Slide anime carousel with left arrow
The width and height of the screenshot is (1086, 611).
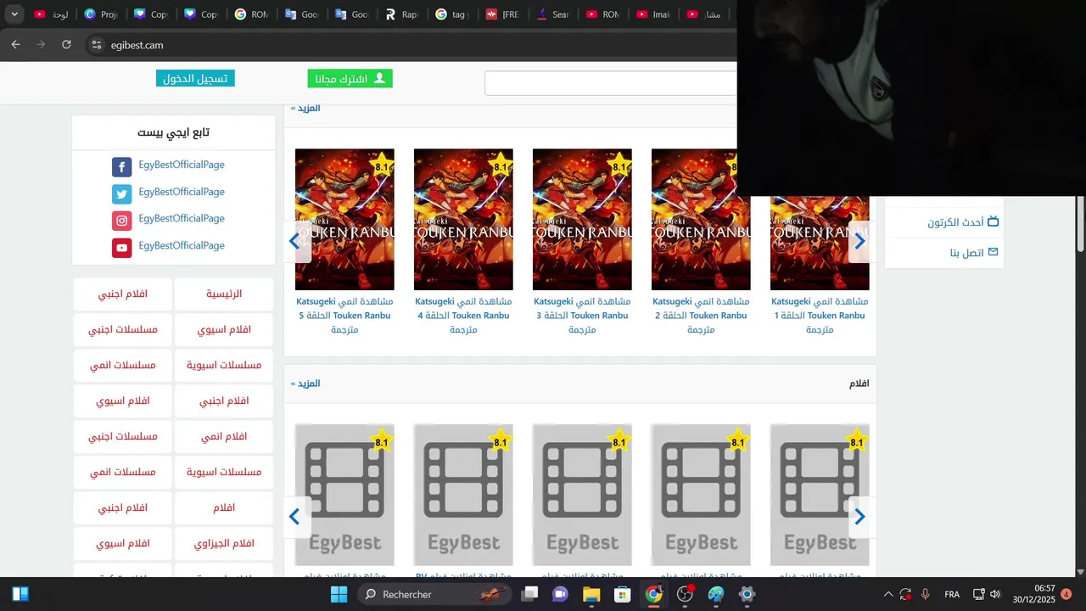(x=295, y=241)
